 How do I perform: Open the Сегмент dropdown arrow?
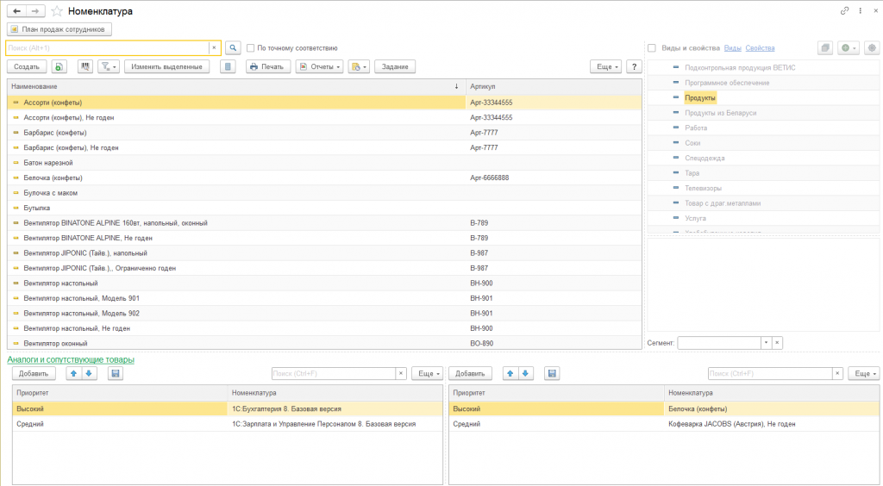[x=766, y=343]
